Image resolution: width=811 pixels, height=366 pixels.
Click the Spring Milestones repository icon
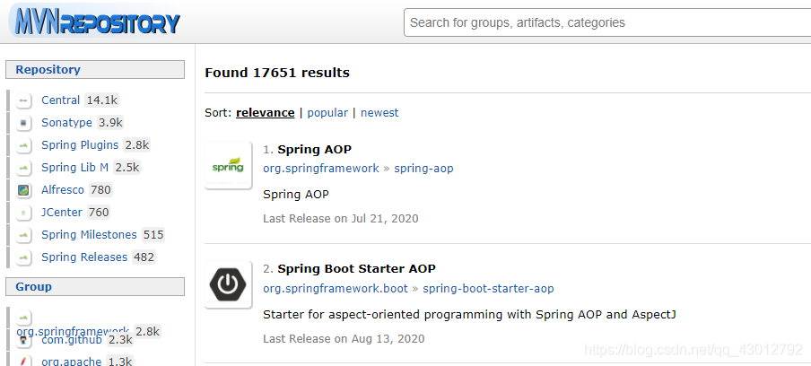24,235
